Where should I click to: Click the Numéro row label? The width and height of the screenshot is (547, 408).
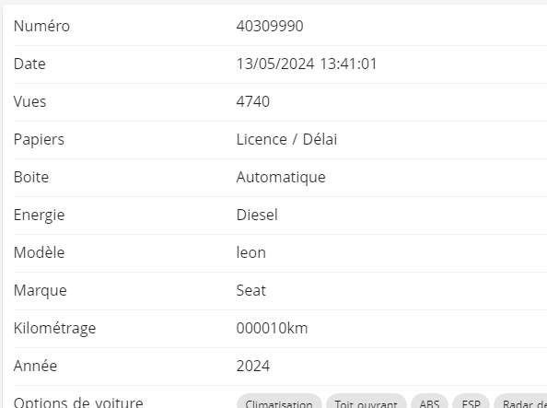(41, 26)
